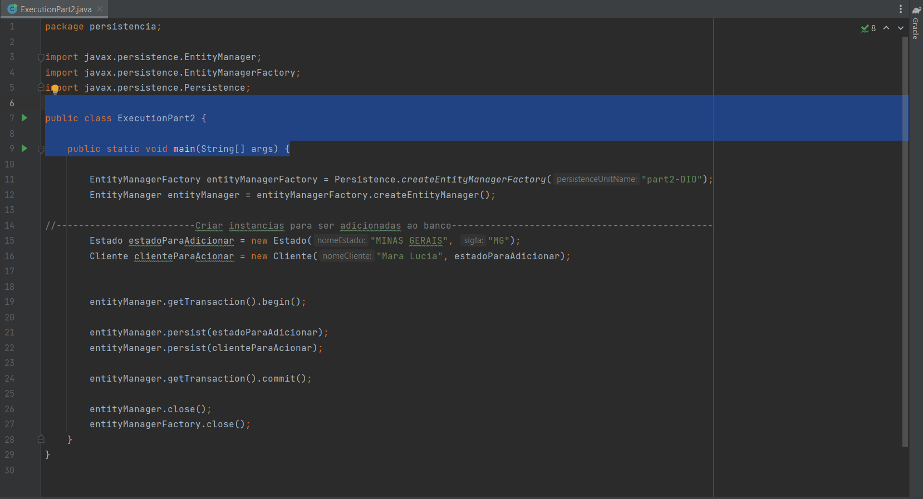Image resolution: width=923 pixels, height=499 pixels.
Task: Close the ExecutionPart2.java tab
Action: click(x=100, y=9)
